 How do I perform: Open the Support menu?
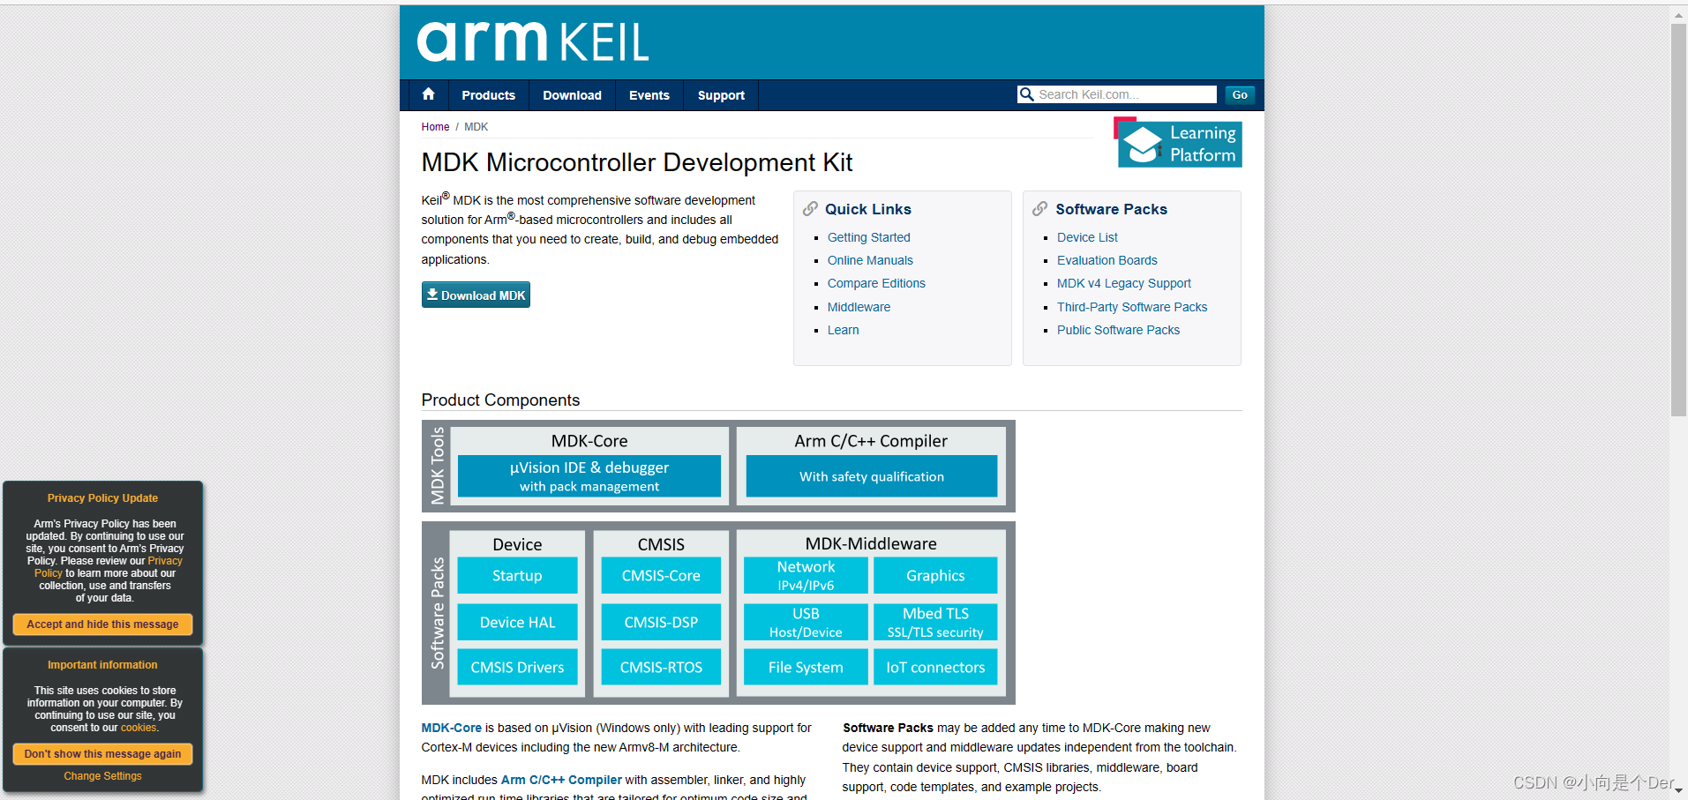coord(721,95)
